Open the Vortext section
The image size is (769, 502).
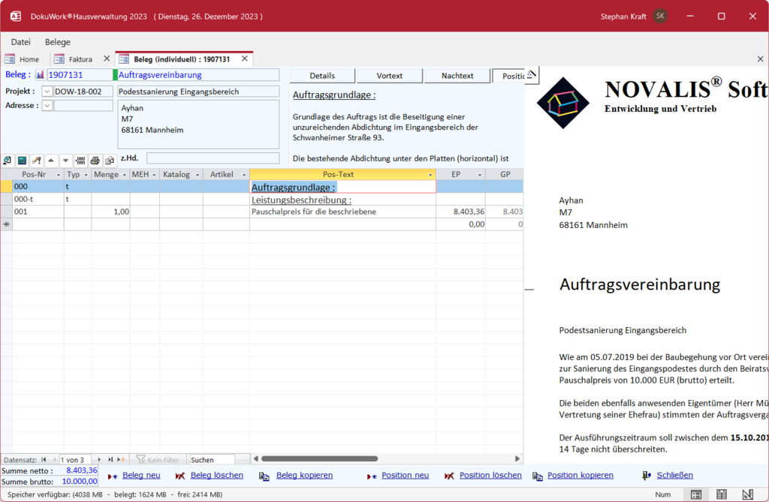click(x=390, y=76)
